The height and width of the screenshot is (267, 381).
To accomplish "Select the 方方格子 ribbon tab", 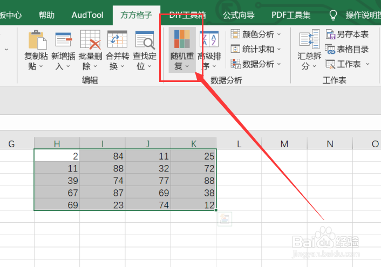I will coord(137,15).
